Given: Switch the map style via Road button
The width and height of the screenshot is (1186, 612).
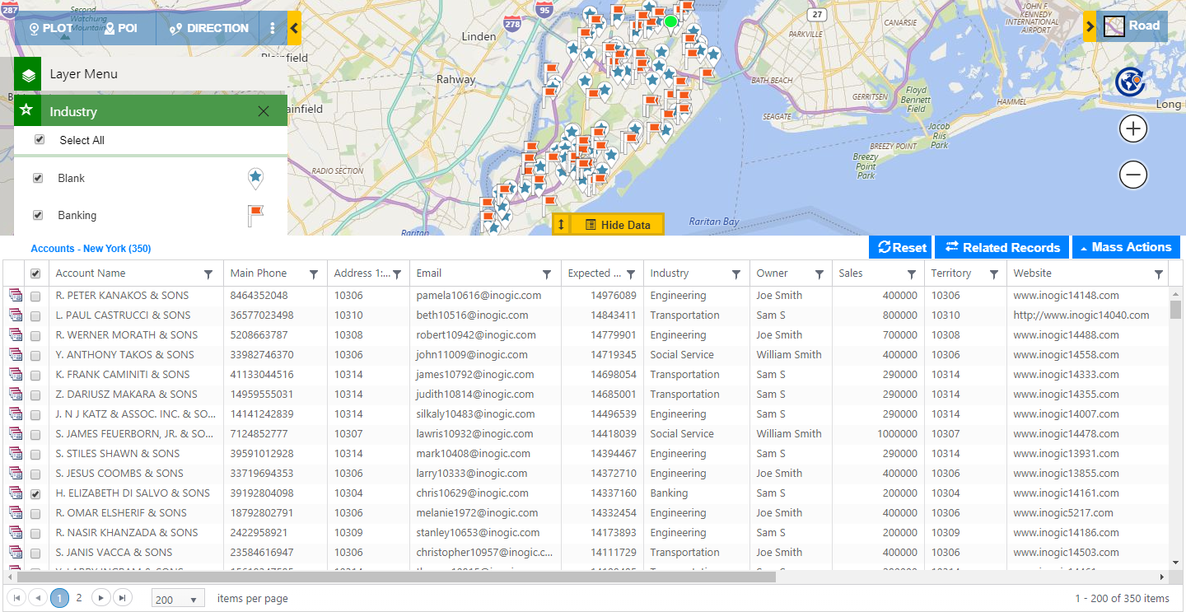Looking at the screenshot, I should pos(1132,26).
